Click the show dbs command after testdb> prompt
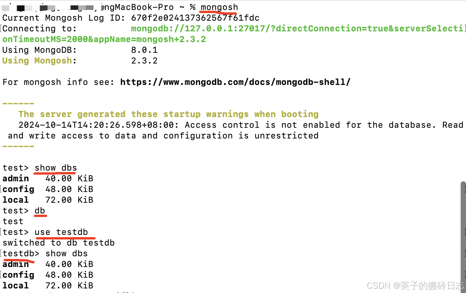This screenshot has height=293, width=466. pyautogui.click(x=66, y=253)
